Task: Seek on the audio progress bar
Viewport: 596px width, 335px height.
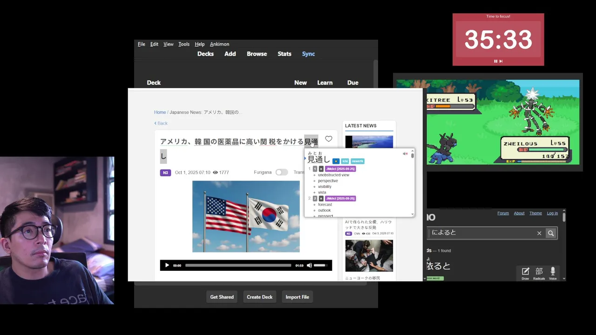Action: pyautogui.click(x=238, y=265)
